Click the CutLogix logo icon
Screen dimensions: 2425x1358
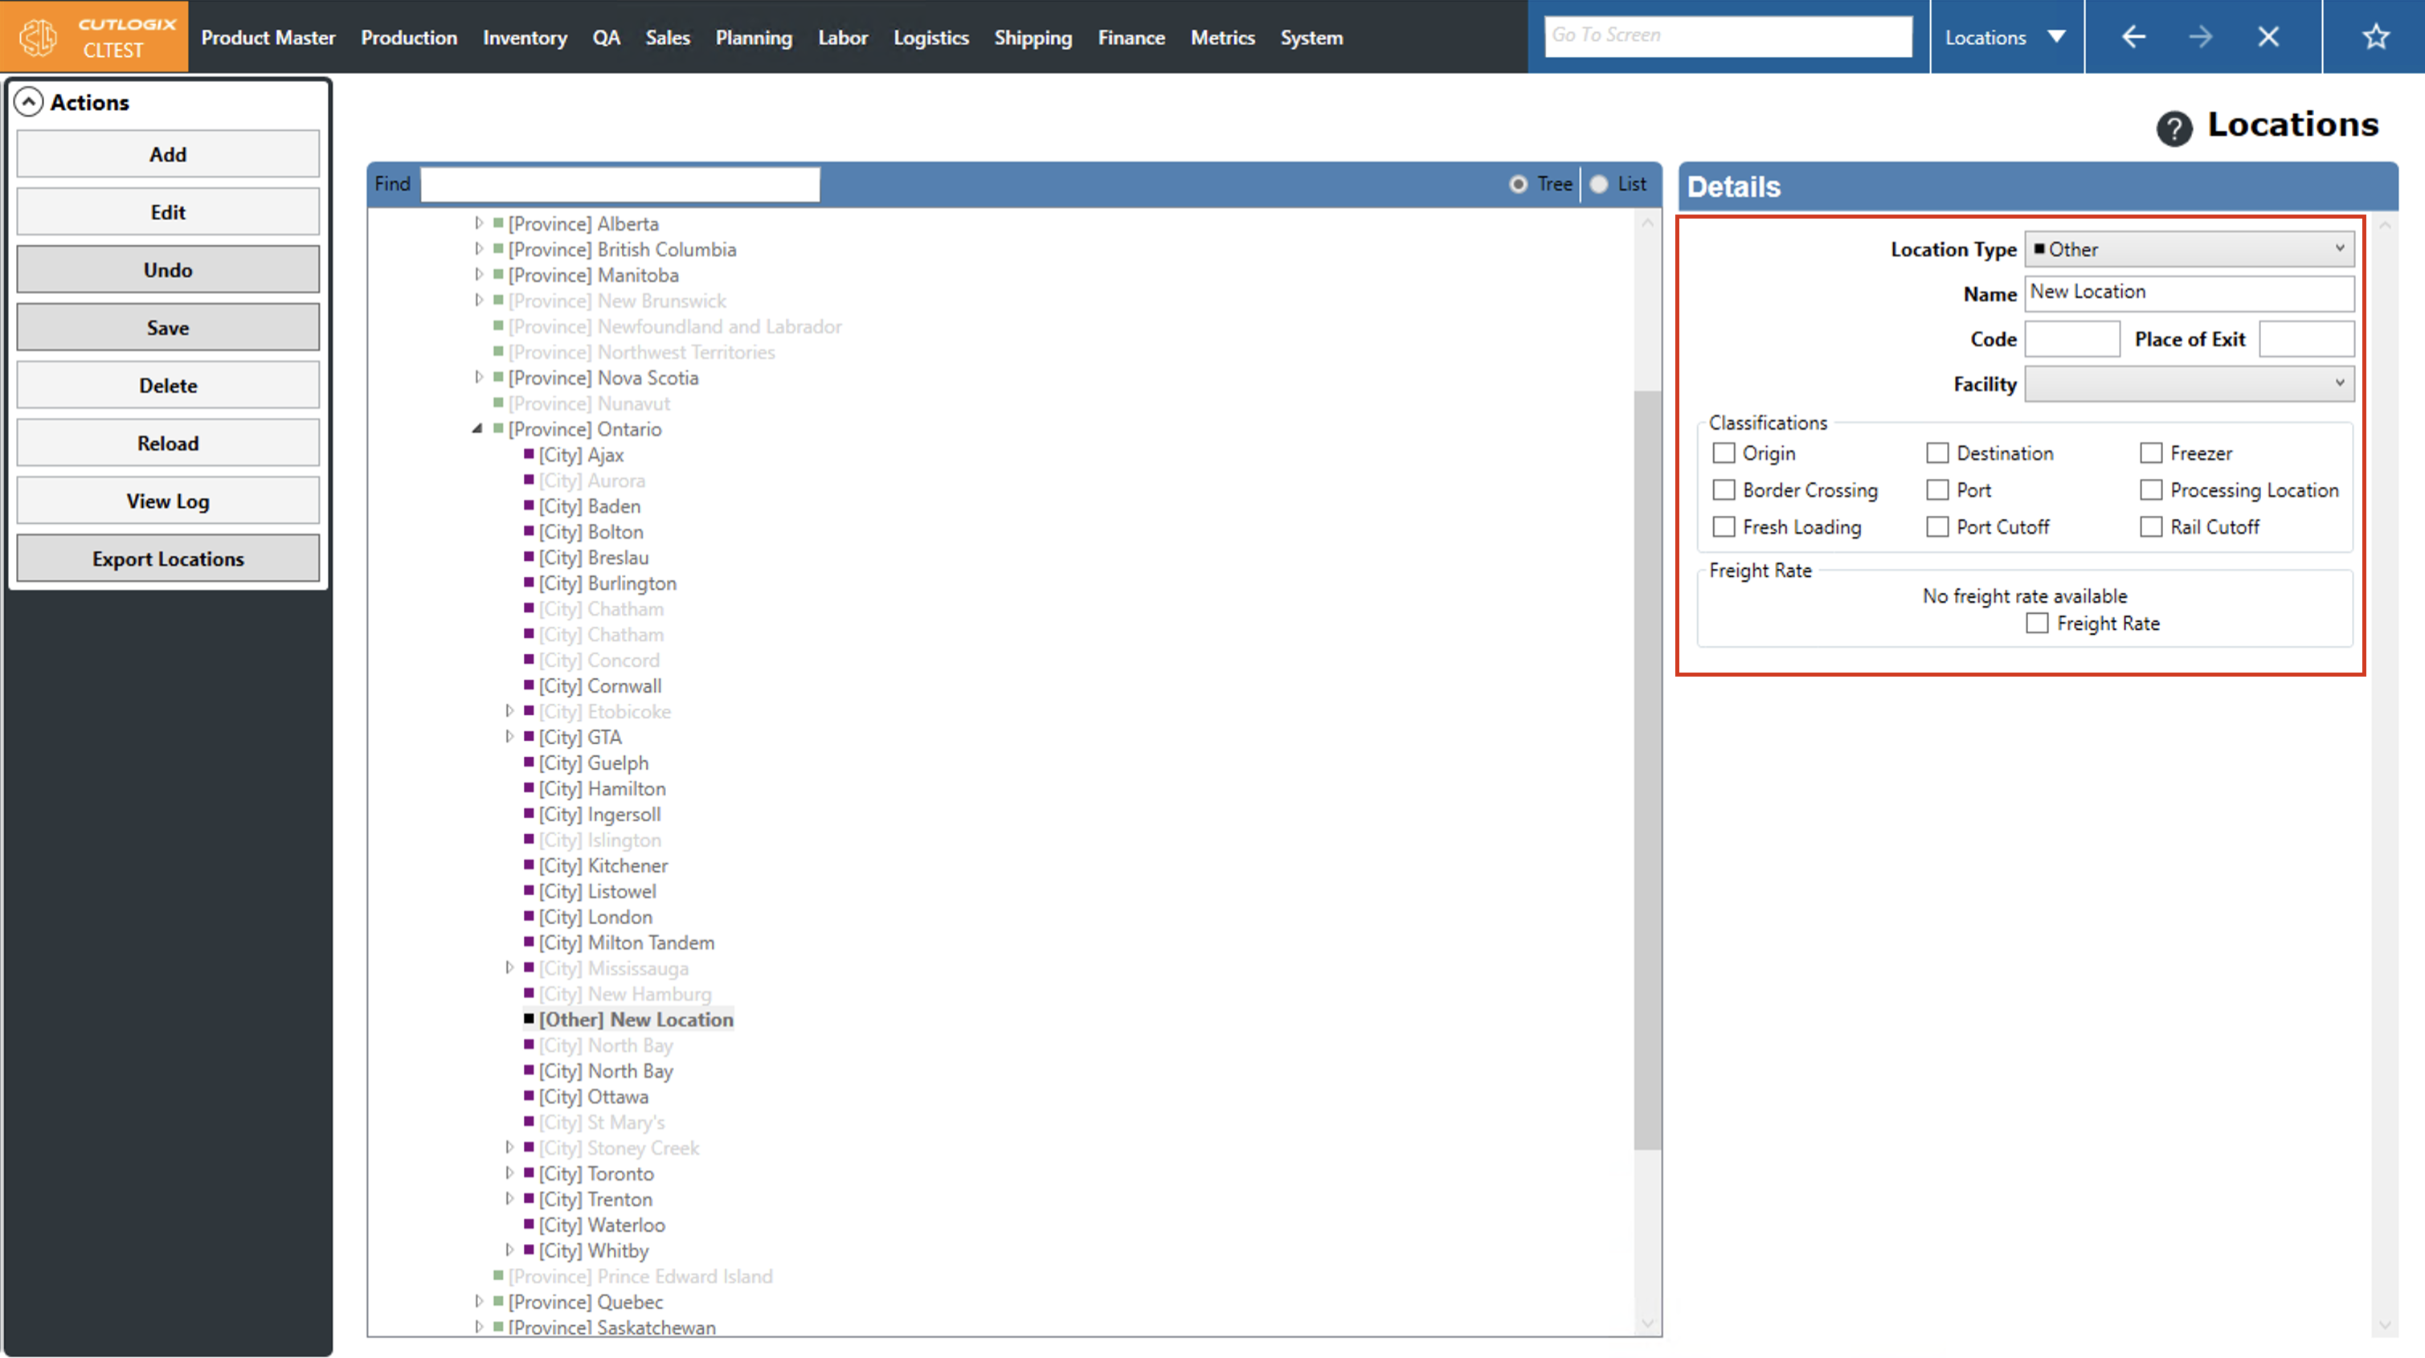[x=39, y=37]
